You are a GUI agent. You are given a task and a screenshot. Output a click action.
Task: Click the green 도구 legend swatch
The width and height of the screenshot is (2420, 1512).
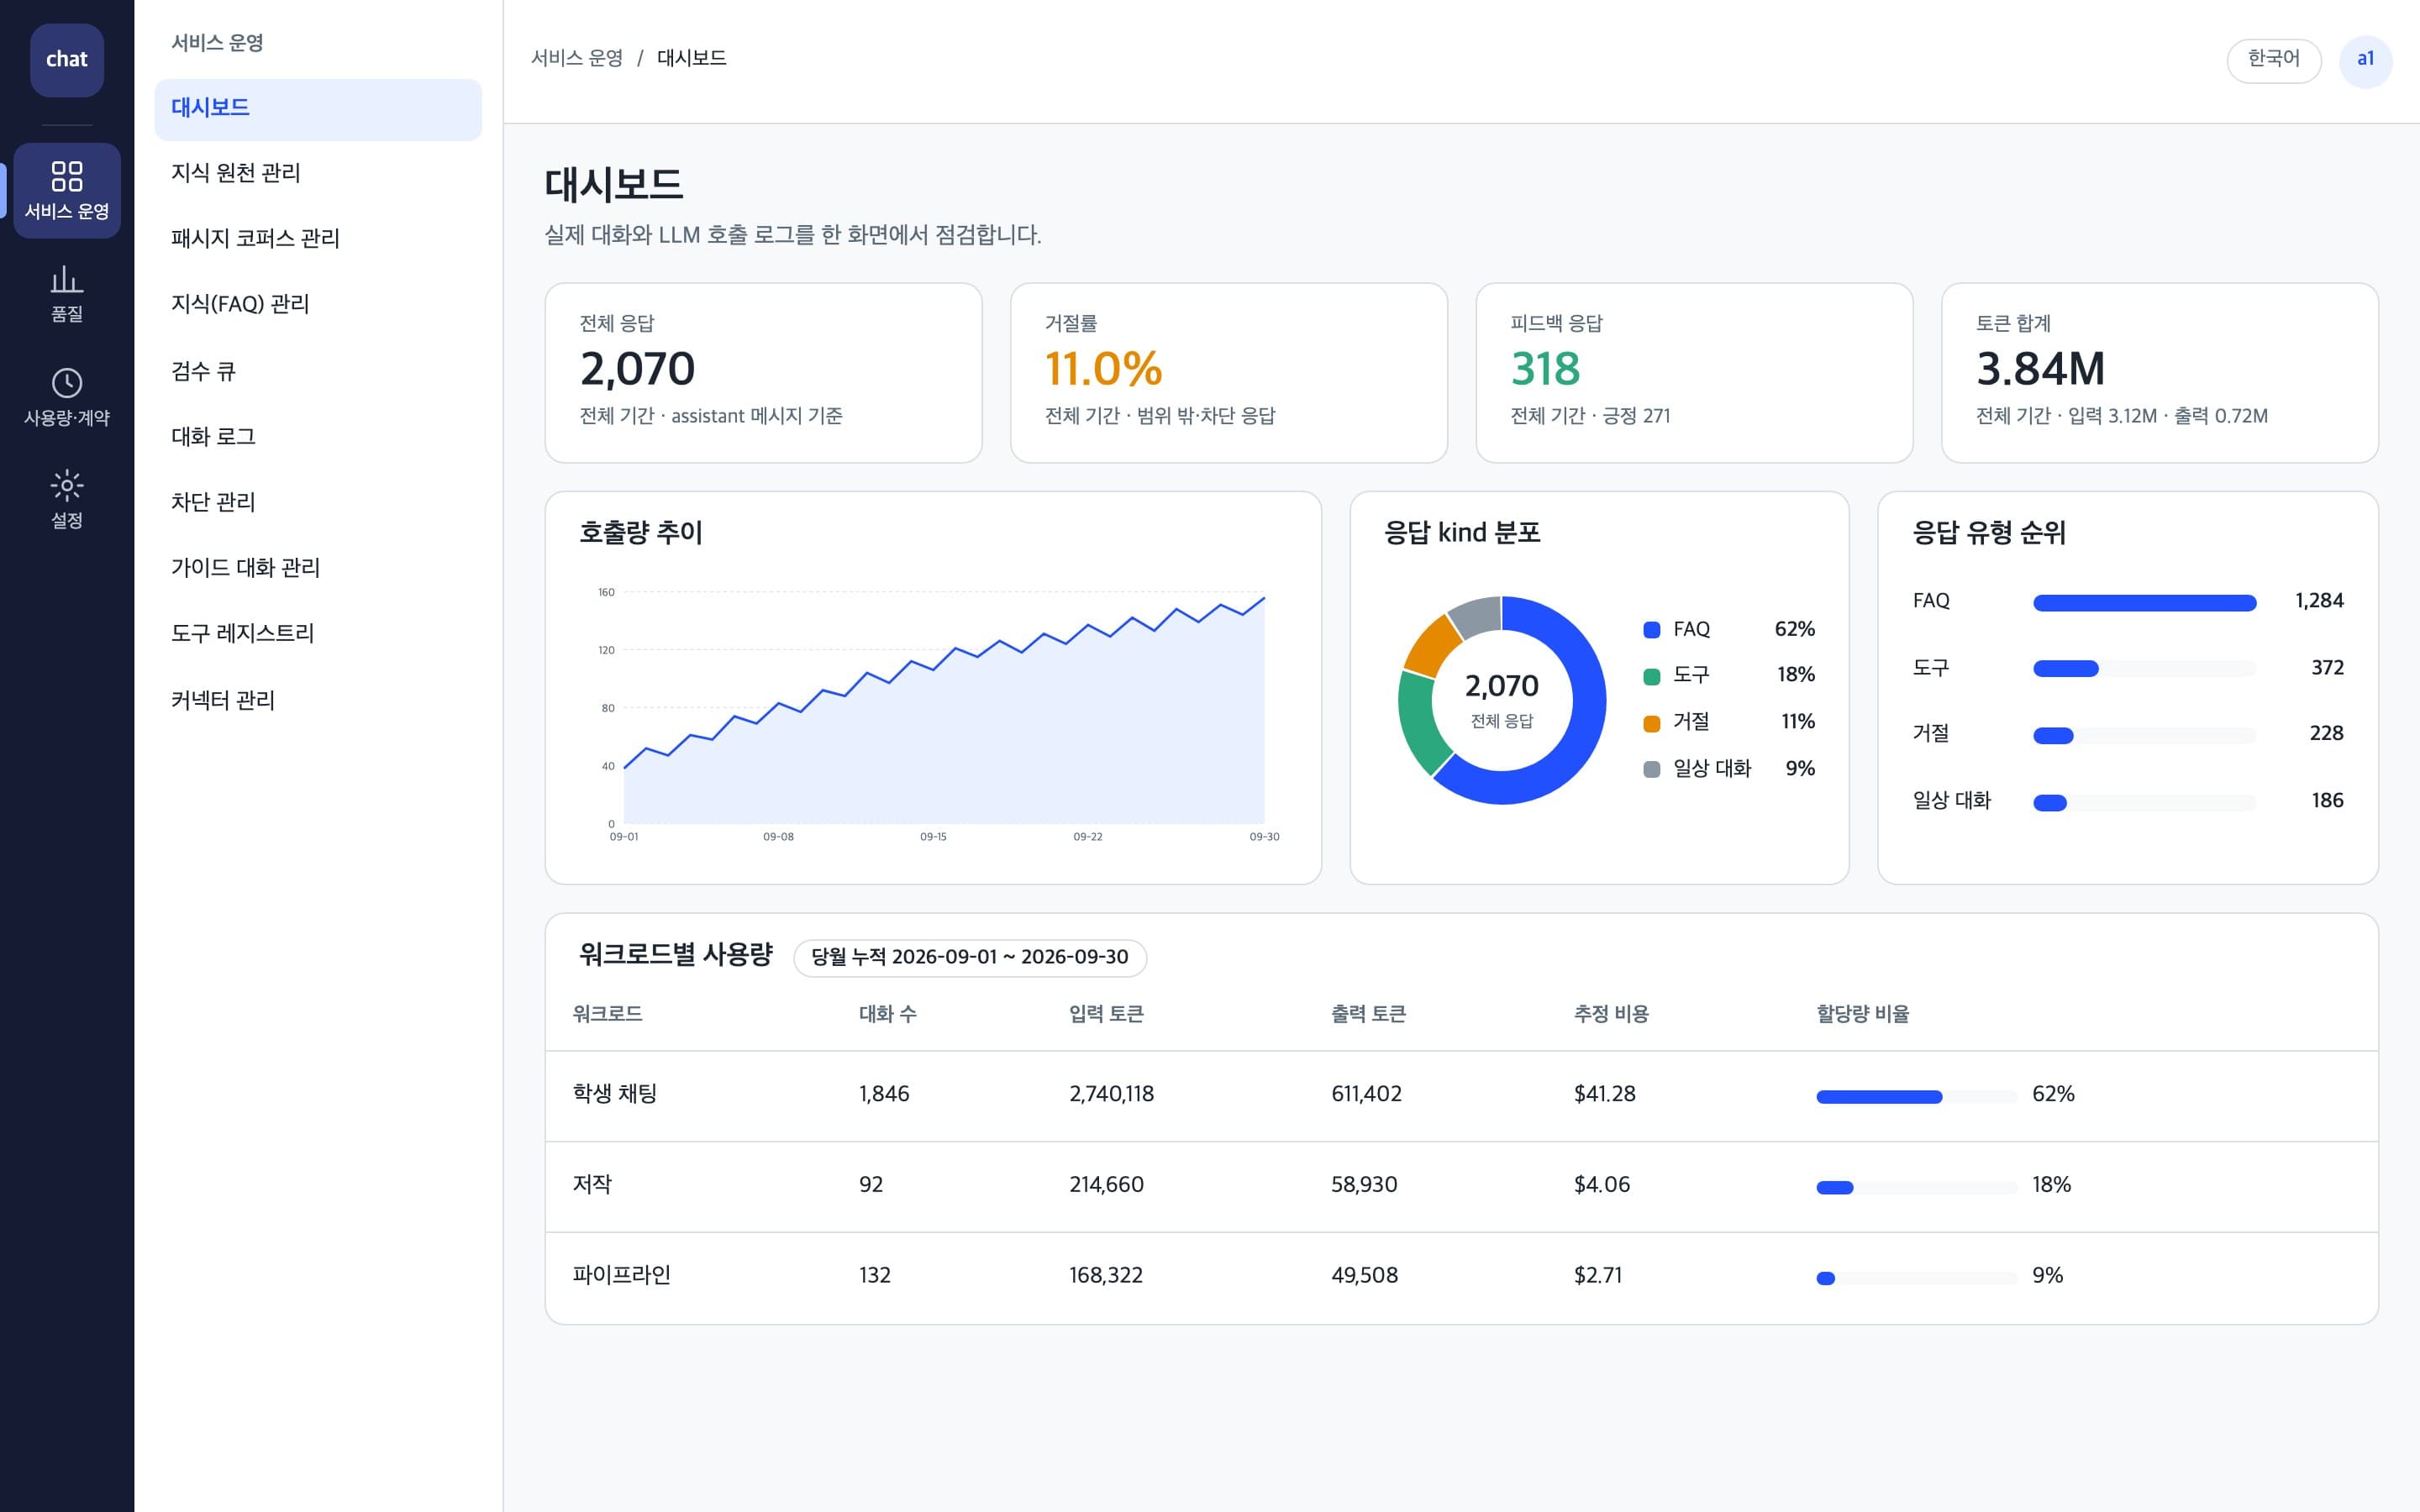point(1652,677)
